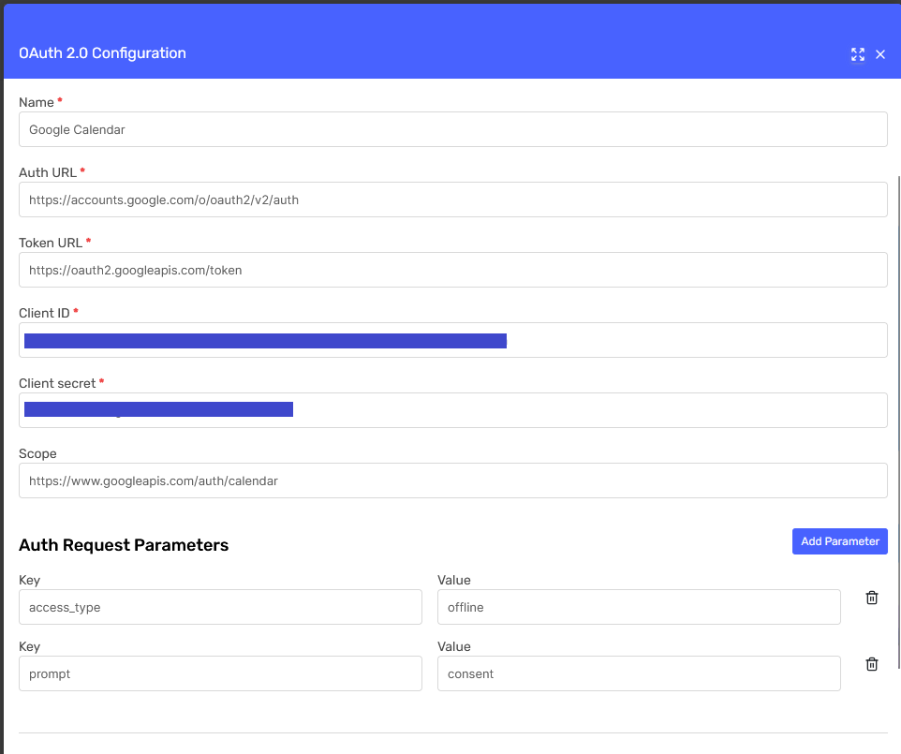Viewport: 901px width, 754px height.
Task: Focus the Token URL input field
Action: [452, 270]
